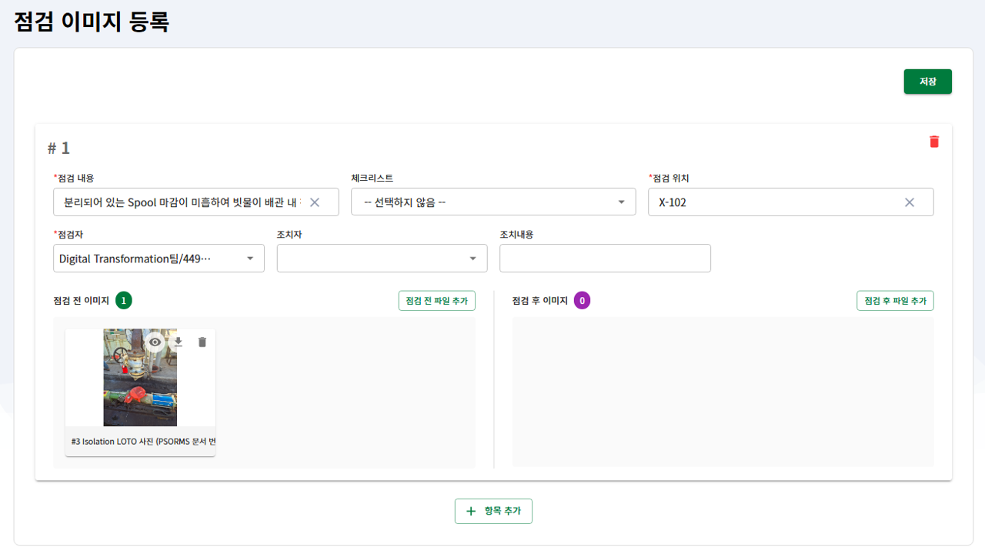The image size is (985, 554).
Task: Click the green 저장 button
Action: [927, 82]
